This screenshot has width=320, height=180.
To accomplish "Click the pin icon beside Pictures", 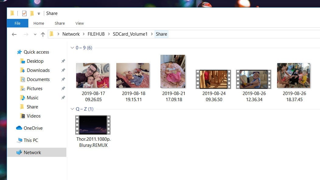I will point(63,88).
